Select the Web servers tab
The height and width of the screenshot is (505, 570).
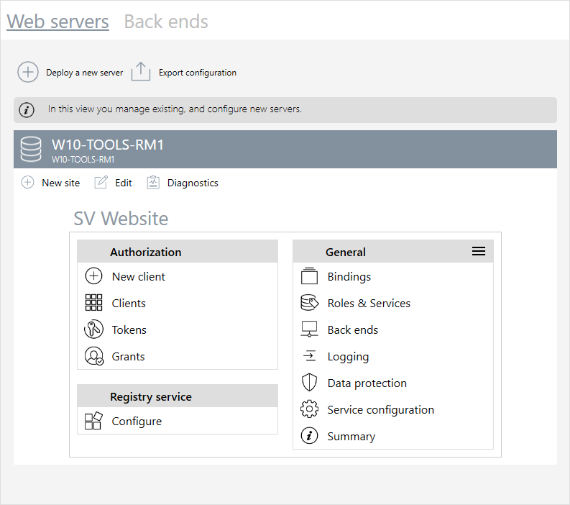click(58, 22)
